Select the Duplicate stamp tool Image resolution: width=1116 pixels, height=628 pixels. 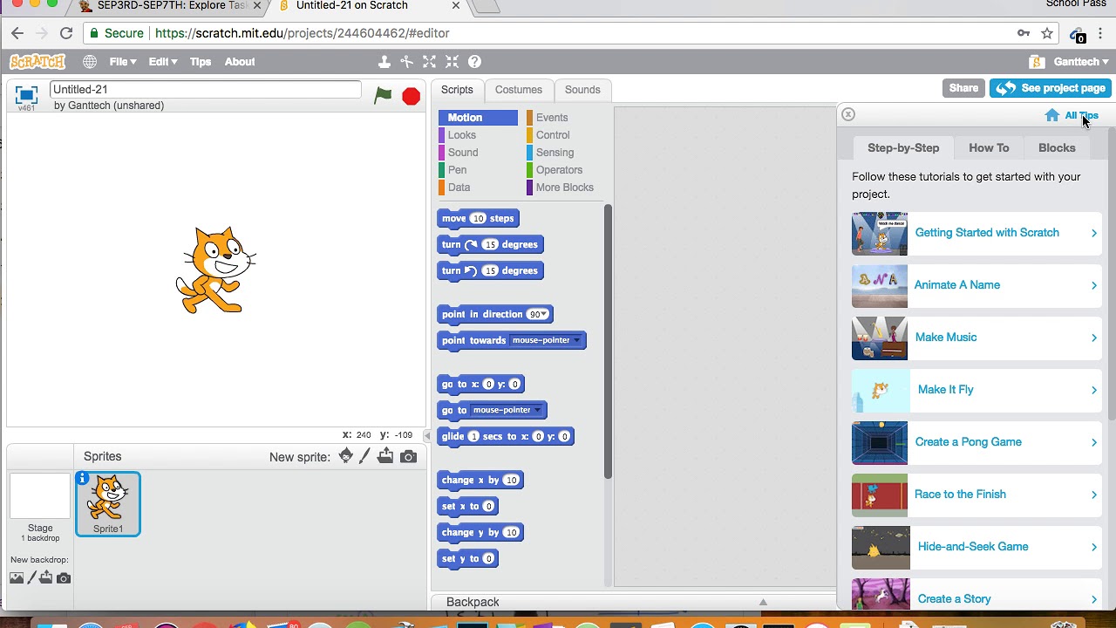(384, 62)
